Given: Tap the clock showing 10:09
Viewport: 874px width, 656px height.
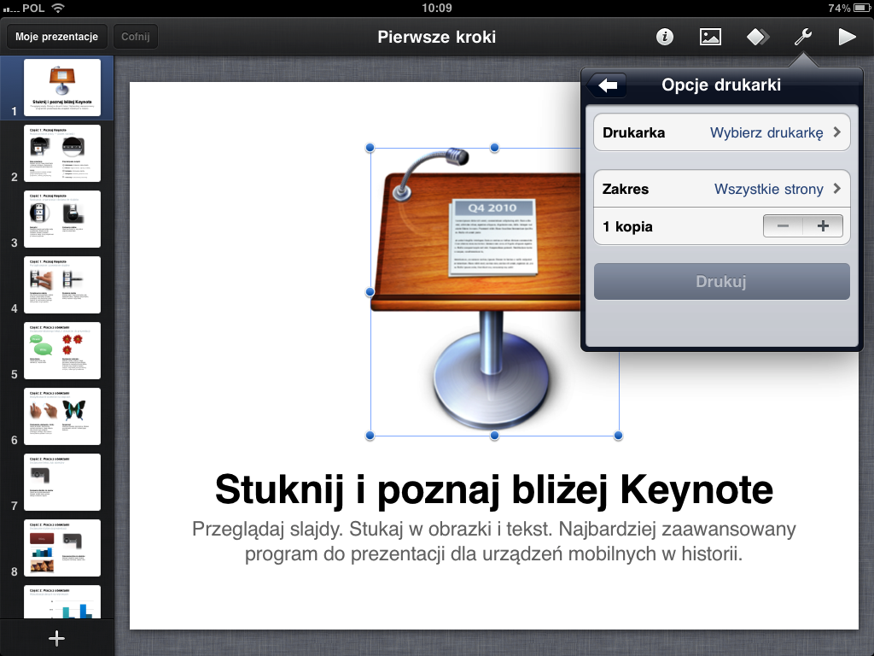Looking at the screenshot, I should [437, 8].
